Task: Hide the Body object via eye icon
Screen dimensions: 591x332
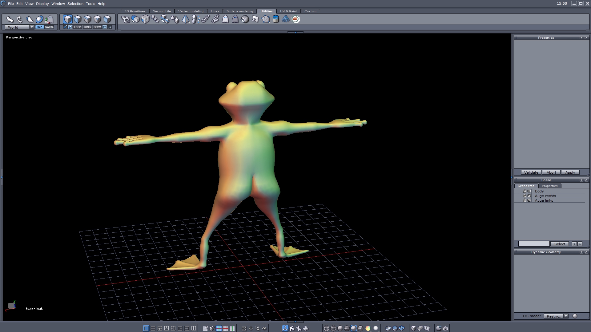Action: 529,191
